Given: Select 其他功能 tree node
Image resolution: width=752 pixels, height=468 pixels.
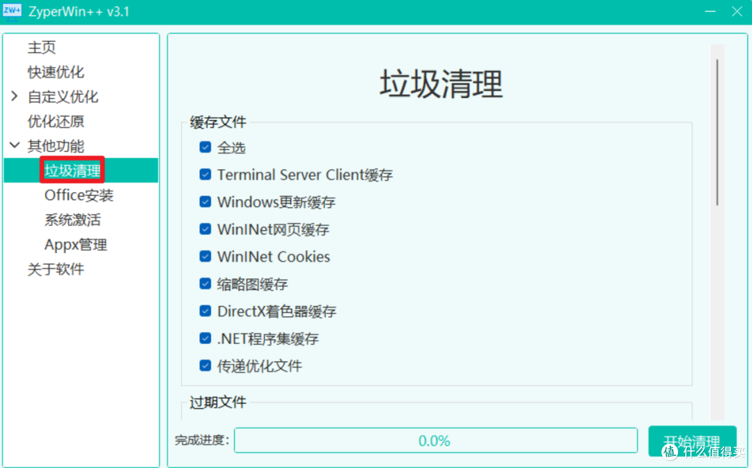Looking at the screenshot, I should point(56,145).
